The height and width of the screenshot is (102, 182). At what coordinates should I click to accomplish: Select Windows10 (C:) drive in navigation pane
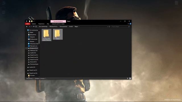point(33,48)
